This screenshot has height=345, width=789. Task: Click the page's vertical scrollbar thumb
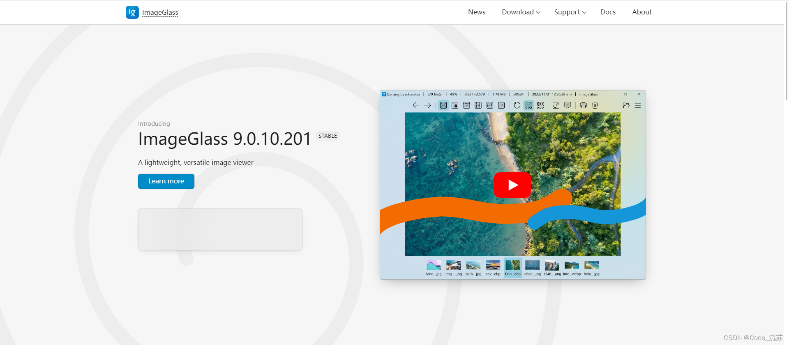coord(787,51)
